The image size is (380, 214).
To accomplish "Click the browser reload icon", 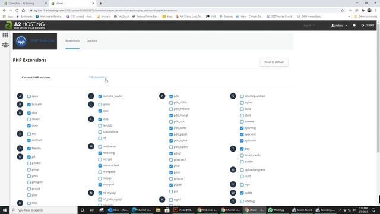I will pos(17,11).
